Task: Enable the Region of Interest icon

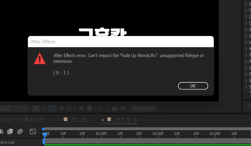Action: click(61, 108)
